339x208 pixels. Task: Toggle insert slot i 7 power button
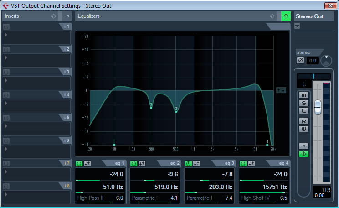click(x=6, y=163)
